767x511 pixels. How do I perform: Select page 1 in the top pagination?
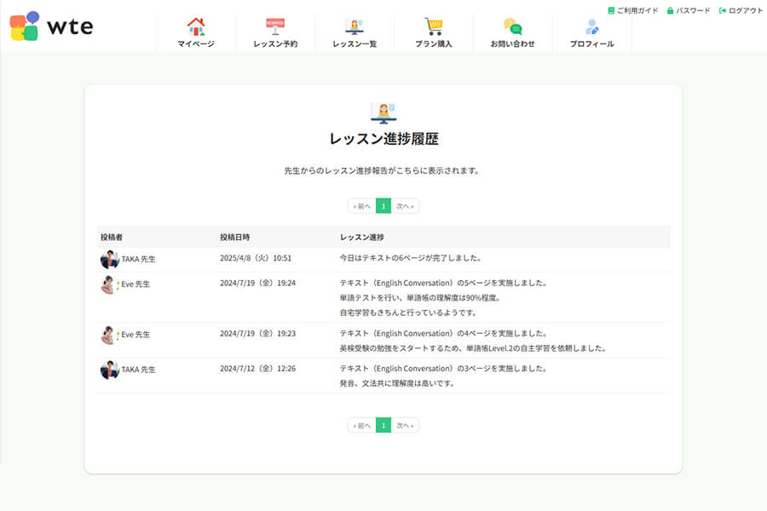382,205
